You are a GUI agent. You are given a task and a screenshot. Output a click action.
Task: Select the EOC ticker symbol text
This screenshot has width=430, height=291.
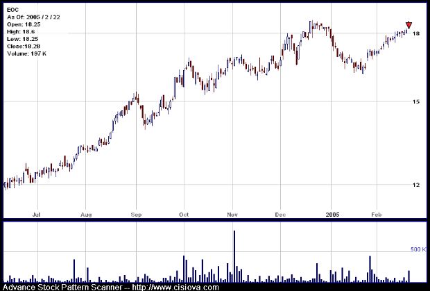12,10
